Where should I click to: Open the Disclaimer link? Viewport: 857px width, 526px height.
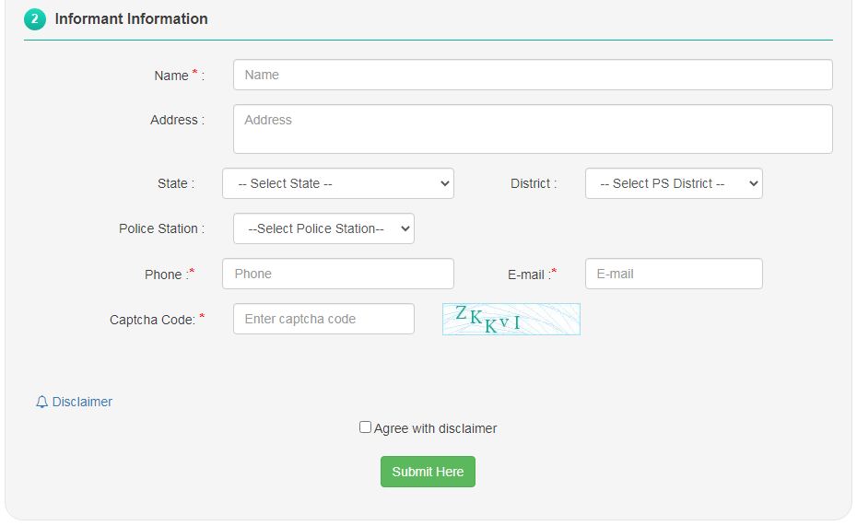coord(82,403)
